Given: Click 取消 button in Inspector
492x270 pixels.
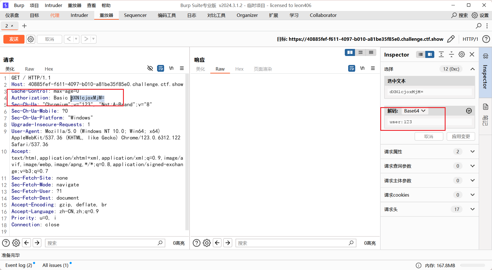Looking at the screenshot, I should (429, 136).
